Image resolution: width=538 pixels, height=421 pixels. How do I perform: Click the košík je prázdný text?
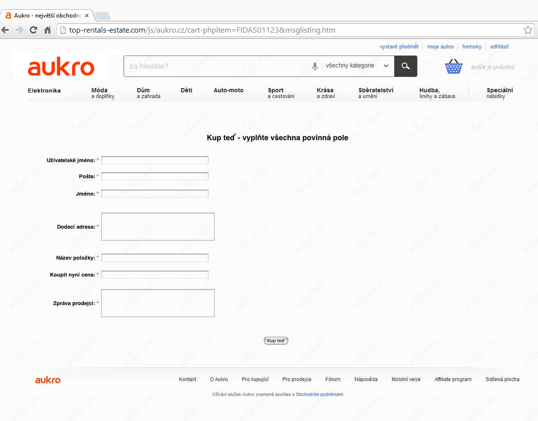[x=493, y=67]
